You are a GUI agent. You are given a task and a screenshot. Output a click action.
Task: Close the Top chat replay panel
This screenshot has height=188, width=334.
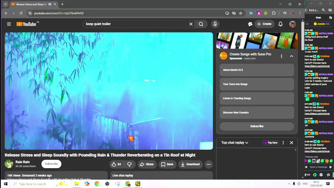click(291, 143)
